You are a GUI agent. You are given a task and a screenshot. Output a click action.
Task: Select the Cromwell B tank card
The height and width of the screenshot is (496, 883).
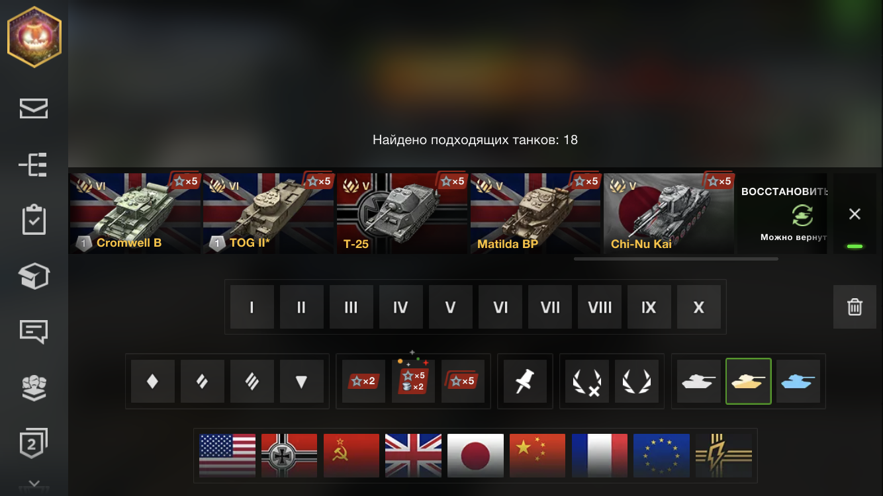coord(135,214)
